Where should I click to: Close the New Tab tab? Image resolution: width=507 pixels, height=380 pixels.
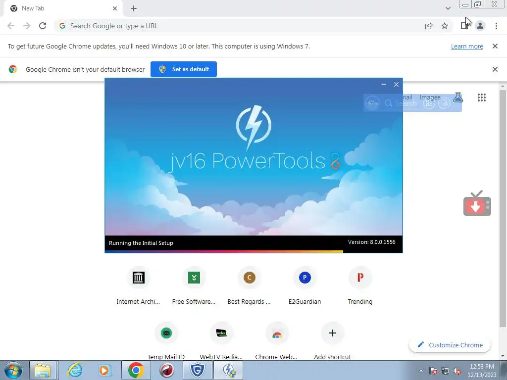pyautogui.click(x=115, y=8)
